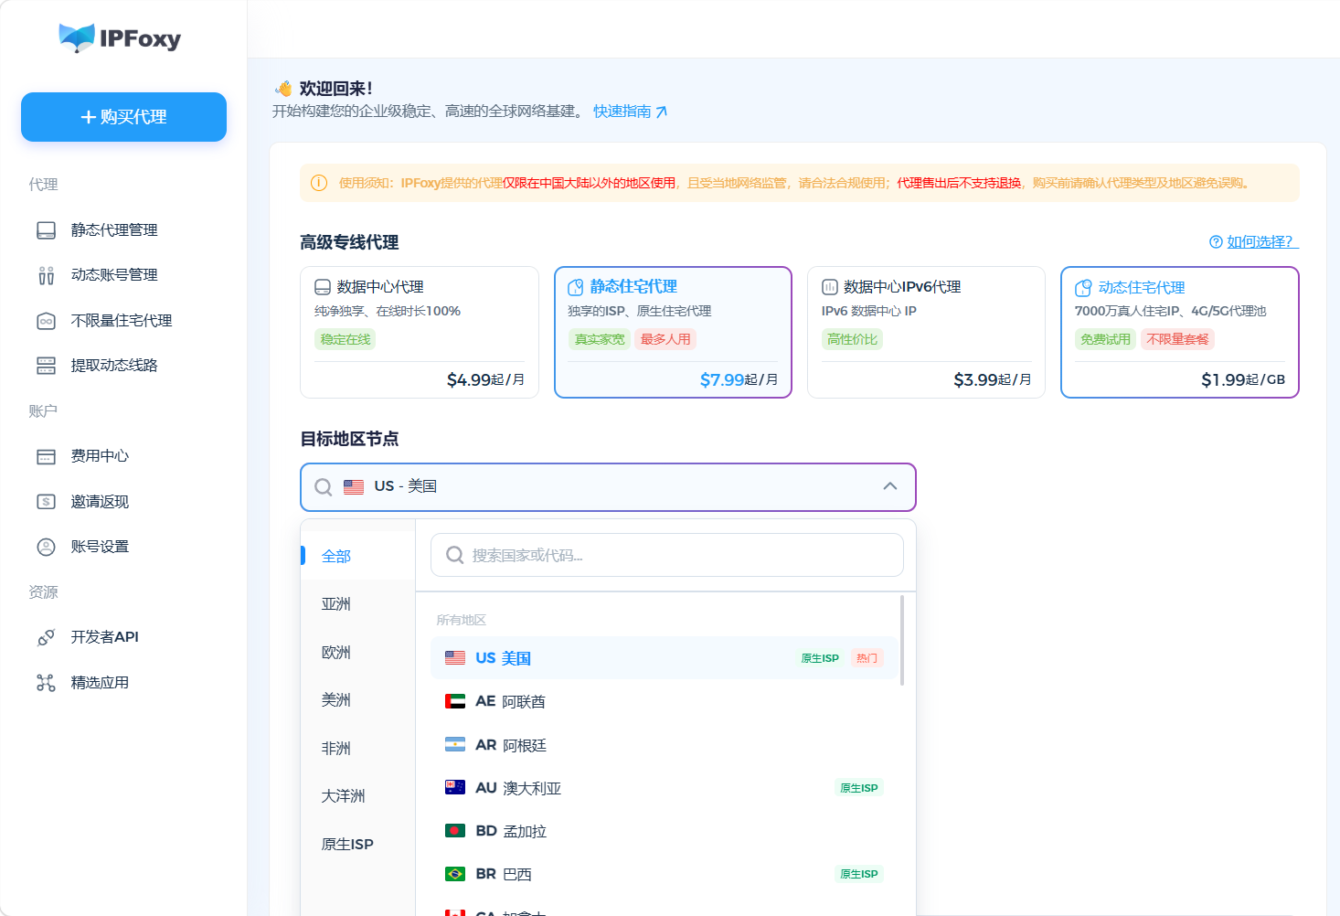
Task: Click the question mark icon beside 如何选择
Action: 1216,242
